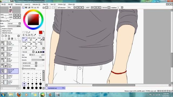Open the Layer menu
Viewport: 173px width, 97px height.
pos(27,4)
